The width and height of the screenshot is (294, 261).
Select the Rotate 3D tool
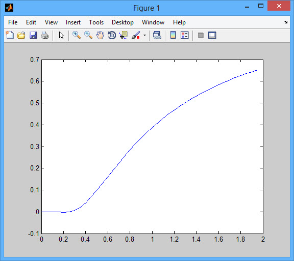(112, 35)
